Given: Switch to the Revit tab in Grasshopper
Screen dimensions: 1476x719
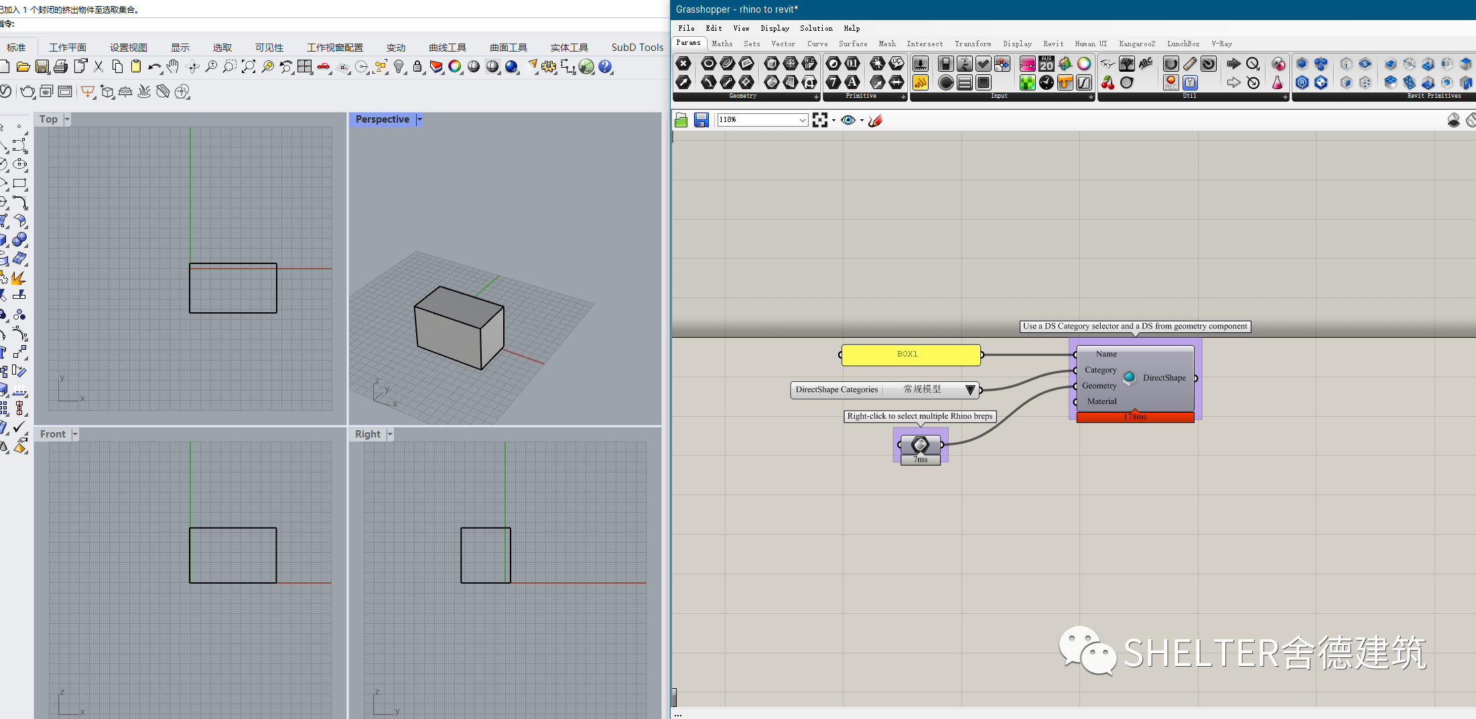Looking at the screenshot, I should pos(1053,44).
